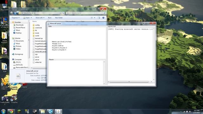Open Steam from the taskbar
The height and width of the screenshot is (114, 203).
coord(35,111)
